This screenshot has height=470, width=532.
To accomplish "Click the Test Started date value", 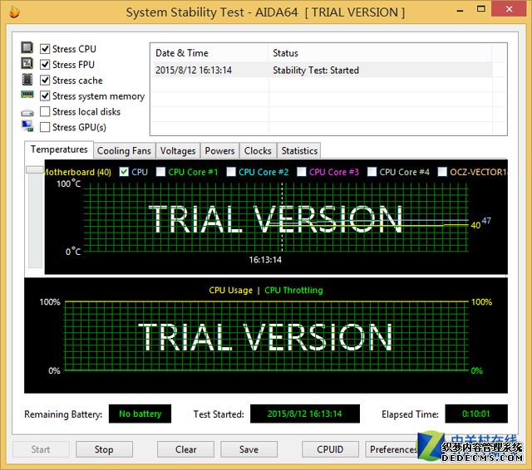I will [x=305, y=414].
